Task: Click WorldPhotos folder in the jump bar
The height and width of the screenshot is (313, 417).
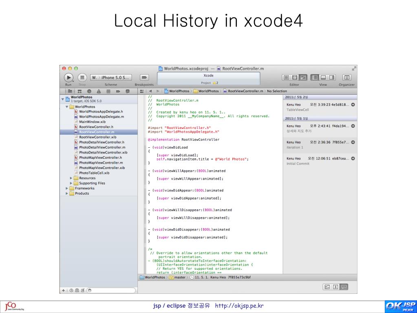Action: tap(206, 91)
